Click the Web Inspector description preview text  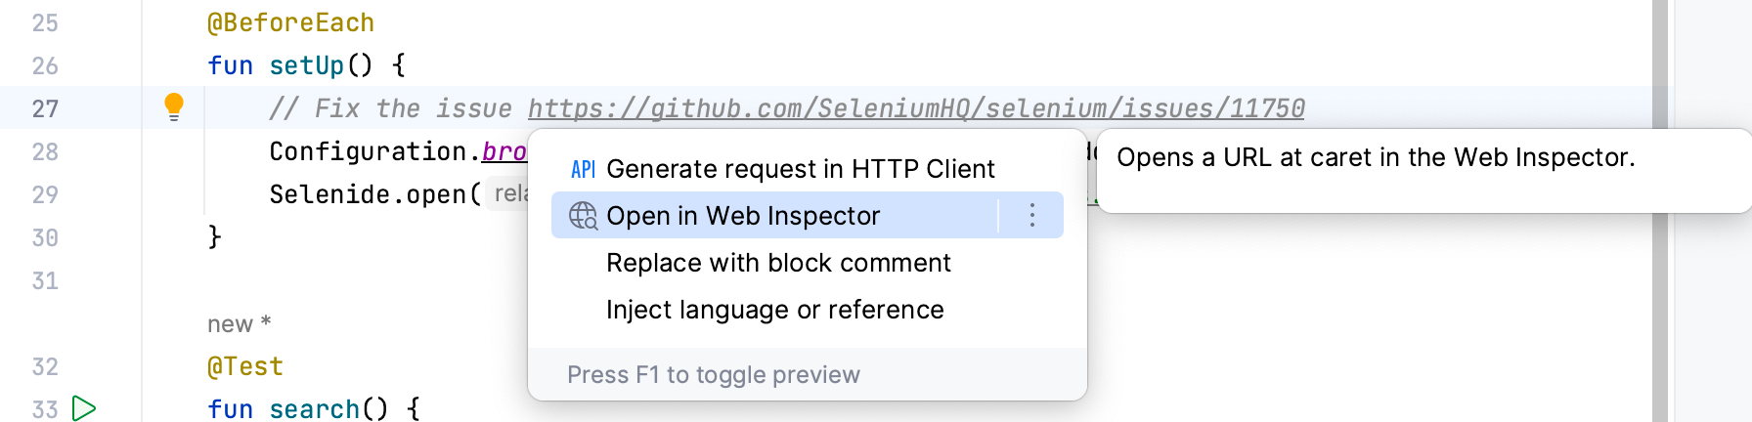point(1375,157)
